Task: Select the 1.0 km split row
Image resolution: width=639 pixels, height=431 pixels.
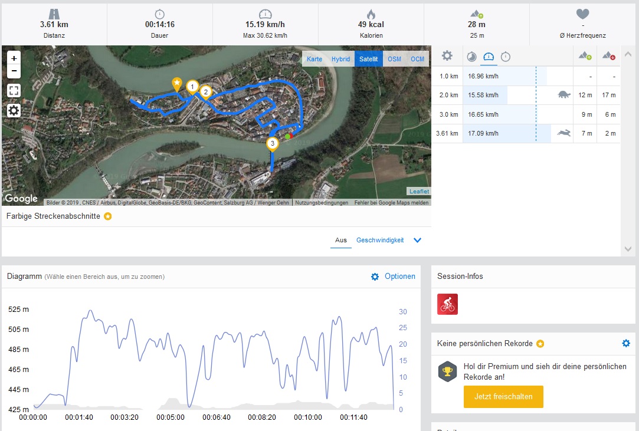Action: tap(526, 76)
